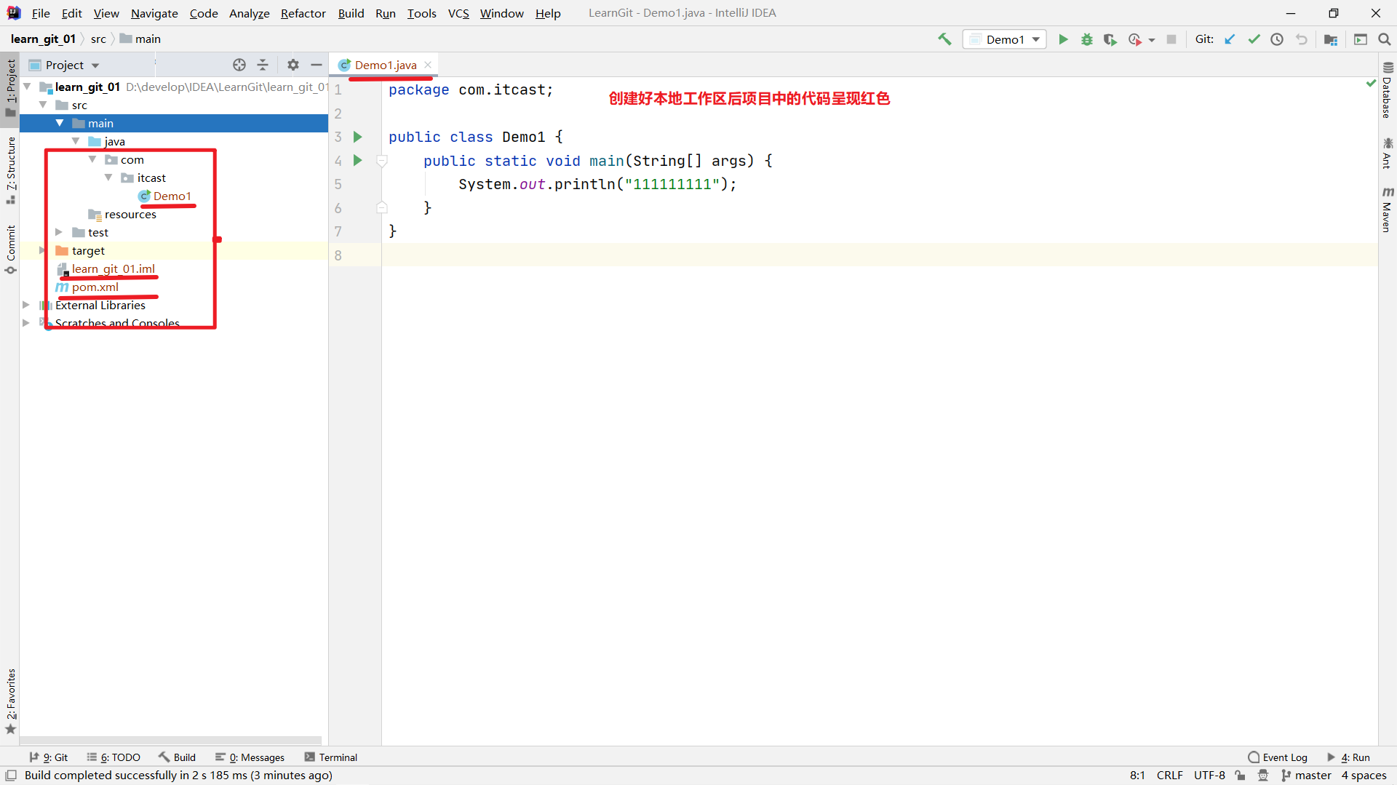Click the Build Project hammer icon
1397x785 pixels.
[944, 39]
